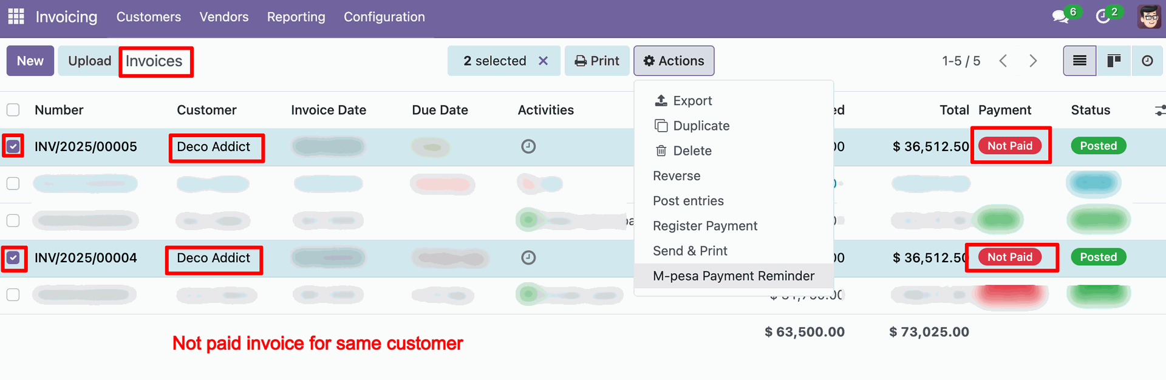Switch to kanban view
Screen dimensions: 1166x380
tap(1114, 61)
